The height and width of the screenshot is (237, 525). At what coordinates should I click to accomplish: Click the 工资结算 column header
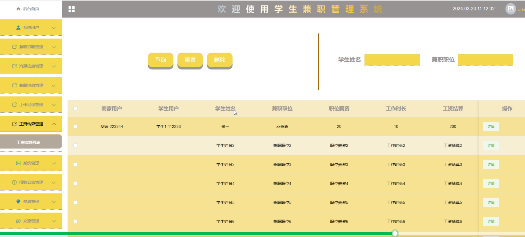click(x=453, y=108)
